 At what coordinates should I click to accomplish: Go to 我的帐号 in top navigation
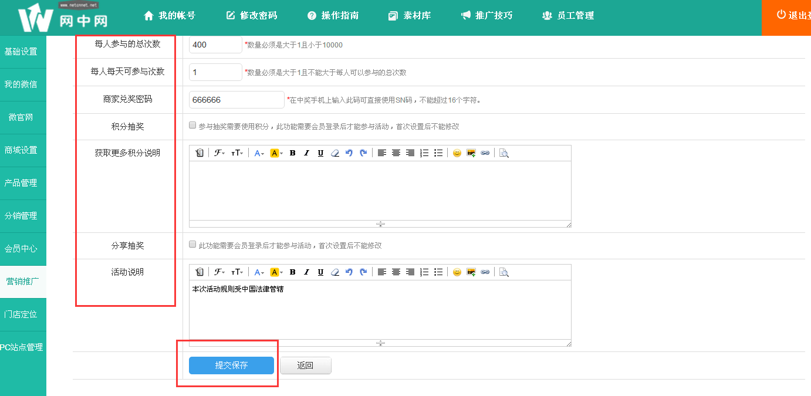pyautogui.click(x=170, y=16)
